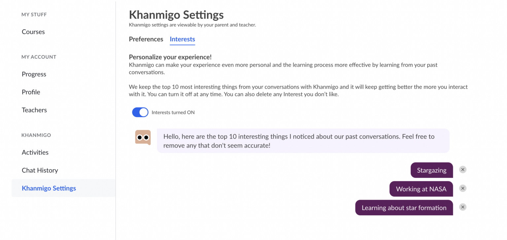Switch to the Preferences tab
Screen dimensions: 507x240
tap(146, 39)
